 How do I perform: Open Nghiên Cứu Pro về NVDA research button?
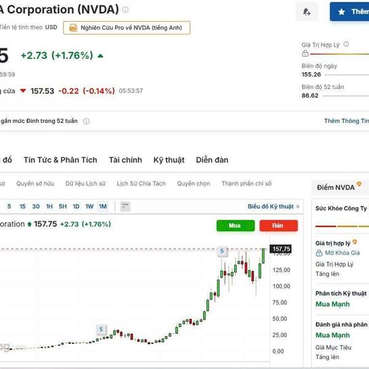tap(127, 28)
